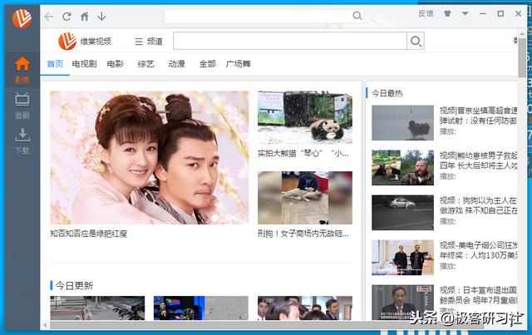Click the vertical scrollbar thumb

pyautogui.click(x=522, y=57)
